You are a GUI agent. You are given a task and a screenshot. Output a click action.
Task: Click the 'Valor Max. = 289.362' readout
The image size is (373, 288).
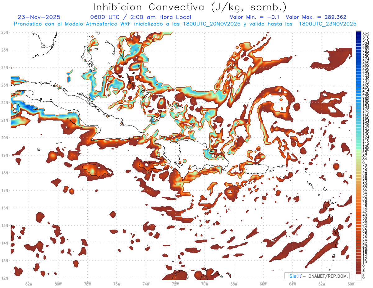(316, 17)
